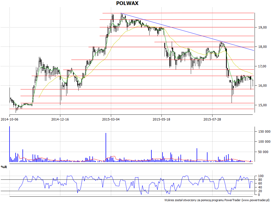Viewport: 271px width, 203px height.
Task: Click the 150 000 volume axis label
Action: 264,132
